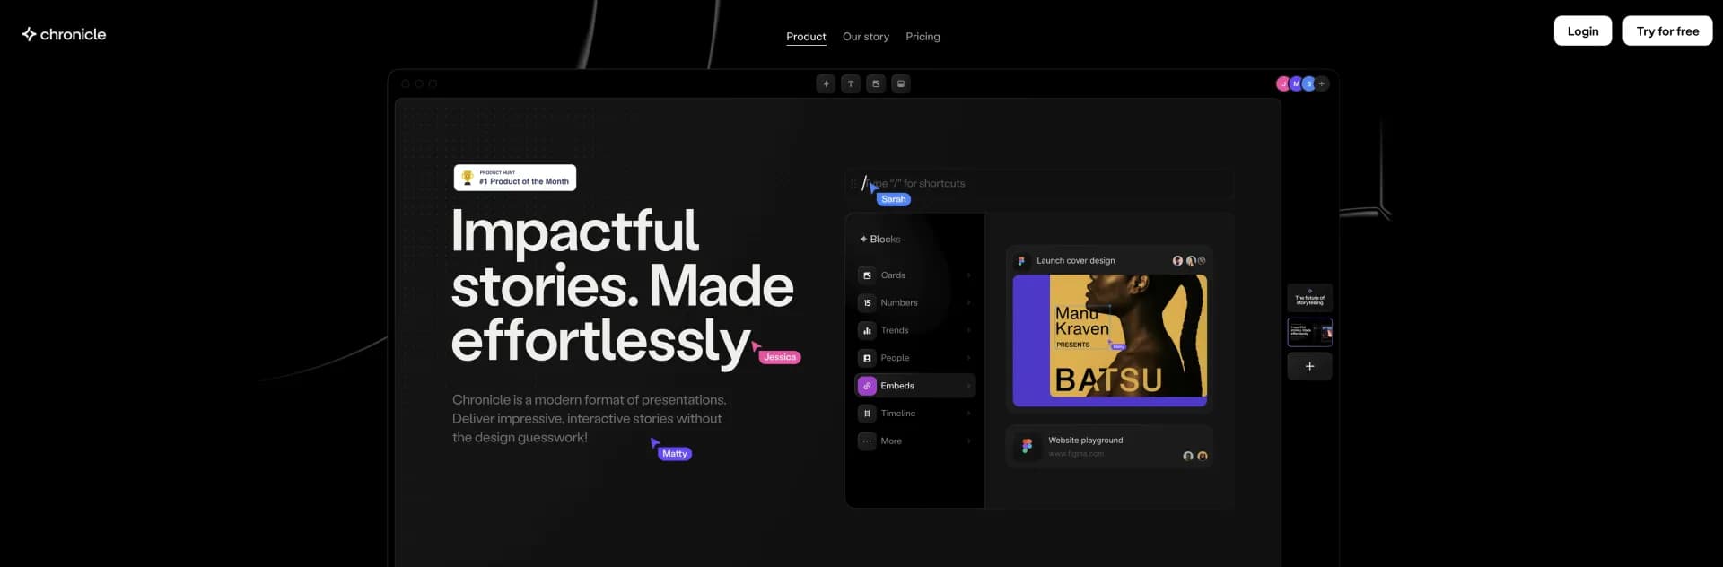Add a new slide with plus button
The height and width of the screenshot is (567, 1723).
[1309, 366]
